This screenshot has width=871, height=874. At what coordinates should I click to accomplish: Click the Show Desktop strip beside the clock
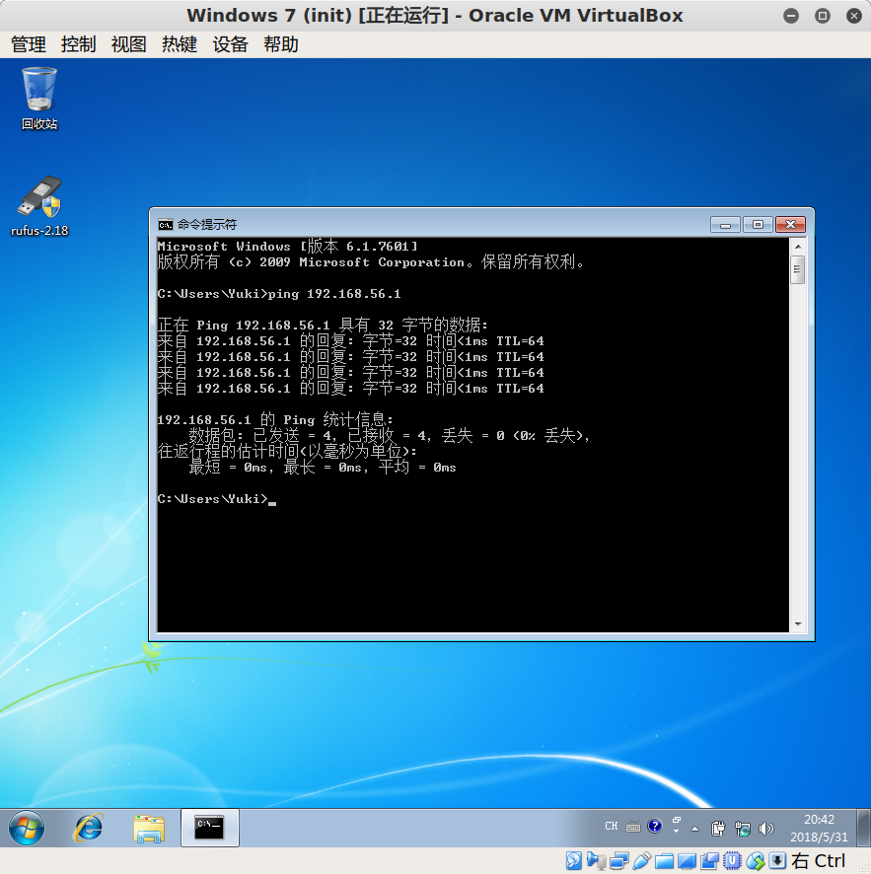tap(864, 828)
